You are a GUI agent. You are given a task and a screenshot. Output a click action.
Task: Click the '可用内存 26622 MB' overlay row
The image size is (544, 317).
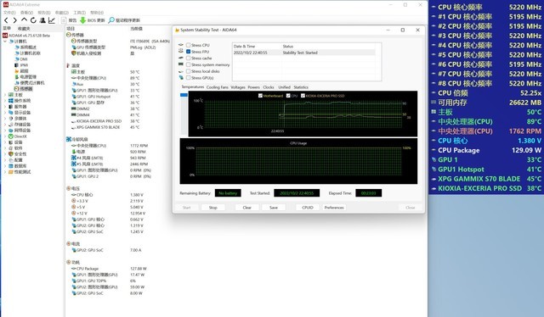[x=486, y=103]
